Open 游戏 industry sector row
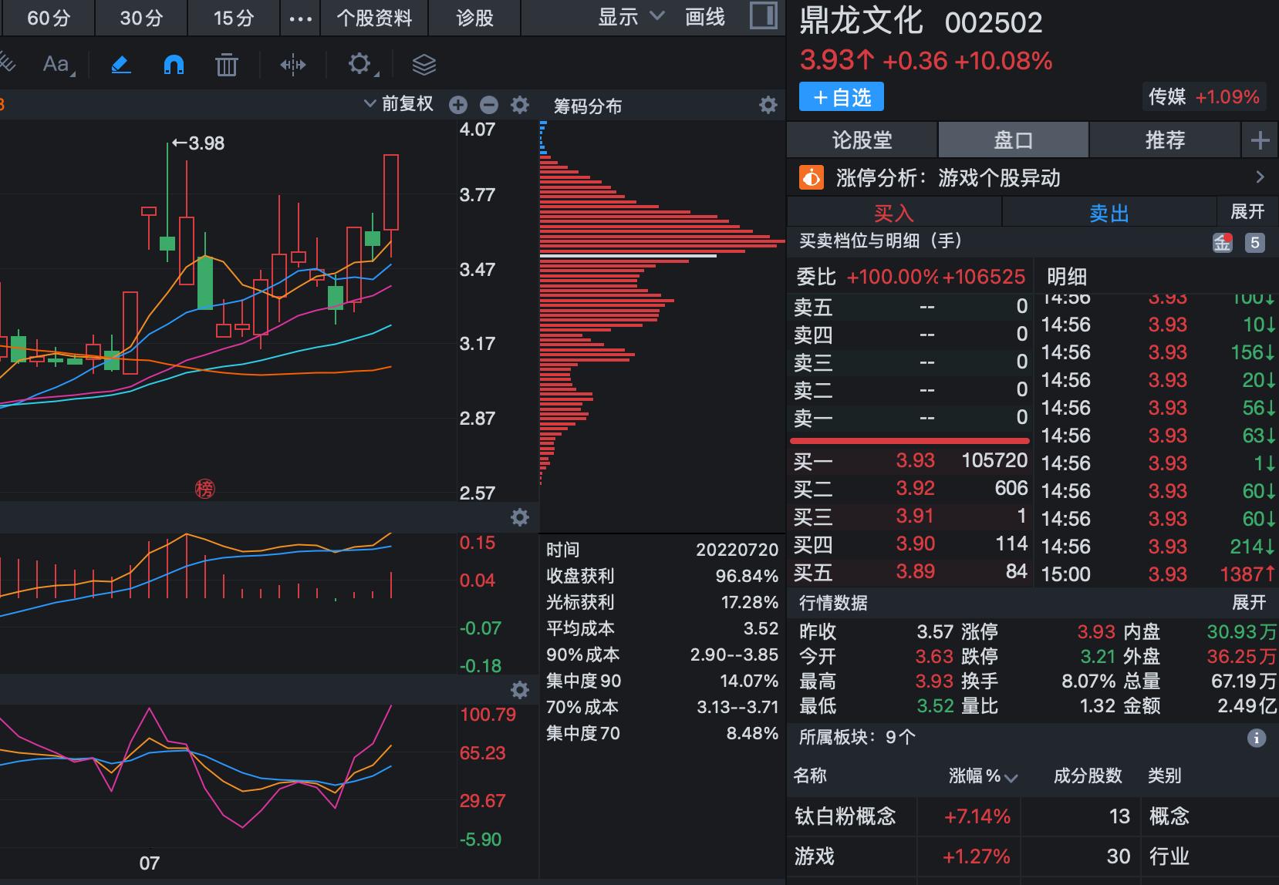Image resolution: width=1279 pixels, height=885 pixels. pyautogui.click(x=1032, y=856)
